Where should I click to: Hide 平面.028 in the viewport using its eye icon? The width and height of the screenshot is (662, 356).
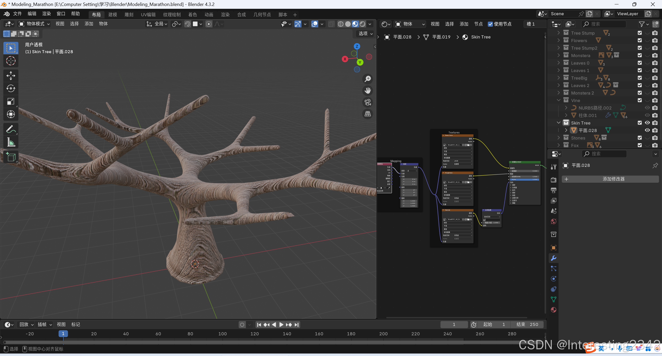(x=647, y=130)
